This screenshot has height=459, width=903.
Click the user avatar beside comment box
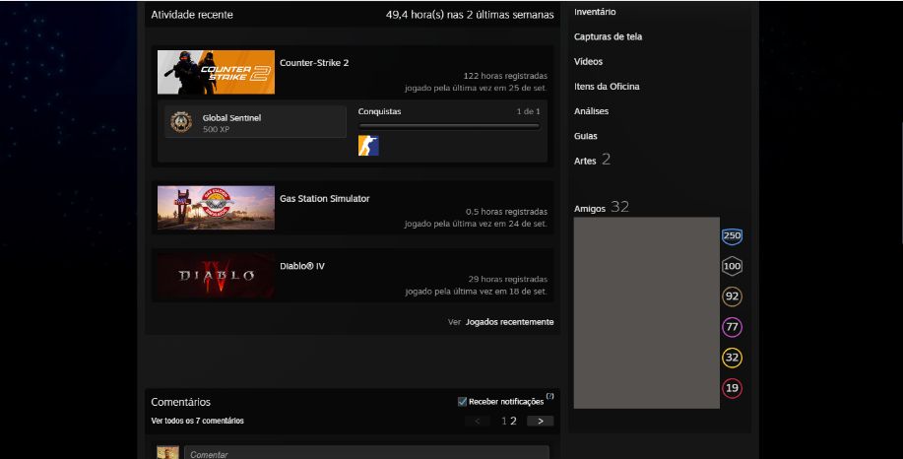tap(167, 453)
